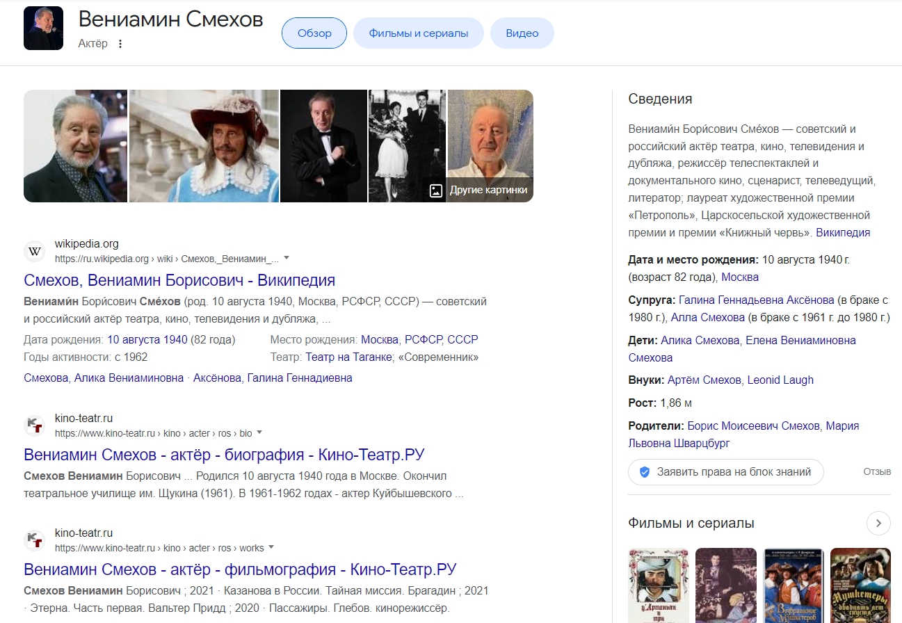The width and height of the screenshot is (902, 623).
Task: Click the Годы активности: с 1962 text
Action: (86, 357)
